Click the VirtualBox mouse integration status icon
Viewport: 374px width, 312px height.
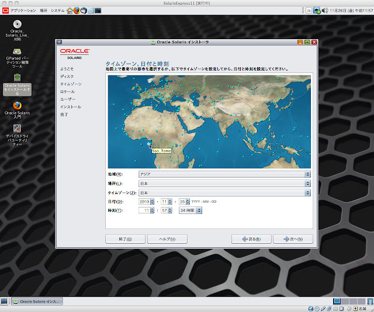(x=349, y=309)
